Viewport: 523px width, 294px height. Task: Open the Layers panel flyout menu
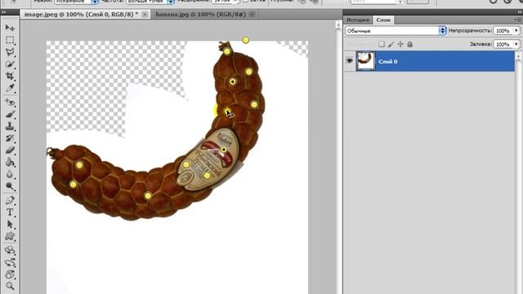[x=518, y=20]
